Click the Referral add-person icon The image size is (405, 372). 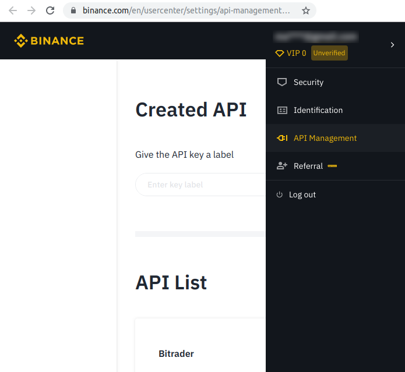[282, 166]
